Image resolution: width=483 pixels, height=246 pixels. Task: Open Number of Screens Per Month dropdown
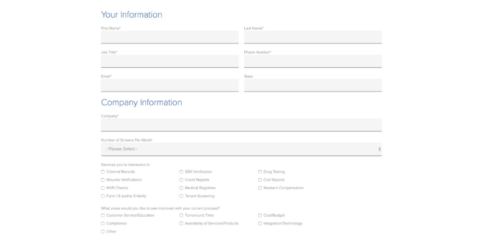(241, 149)
